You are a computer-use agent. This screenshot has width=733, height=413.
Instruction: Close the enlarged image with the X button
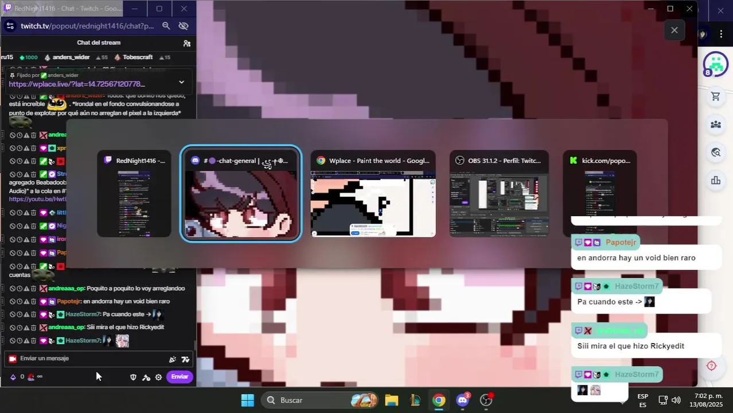[x=674, y=30]
